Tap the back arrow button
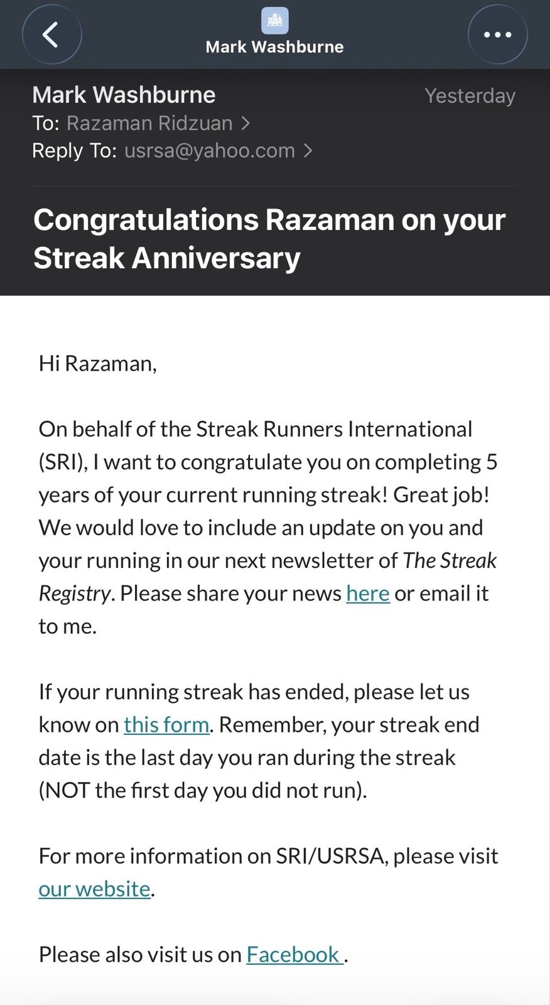Viewport: 550px width, 1005px height. pyautogui.click(x=51, y=35)
